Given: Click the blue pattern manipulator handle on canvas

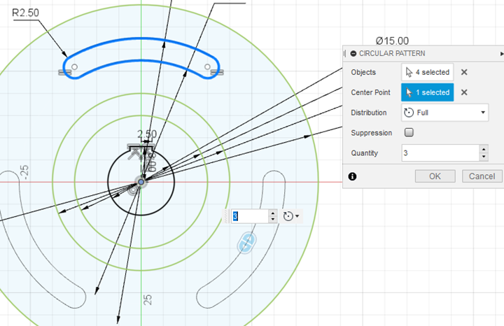Looking at the screenshot, I should coord(246,242).
